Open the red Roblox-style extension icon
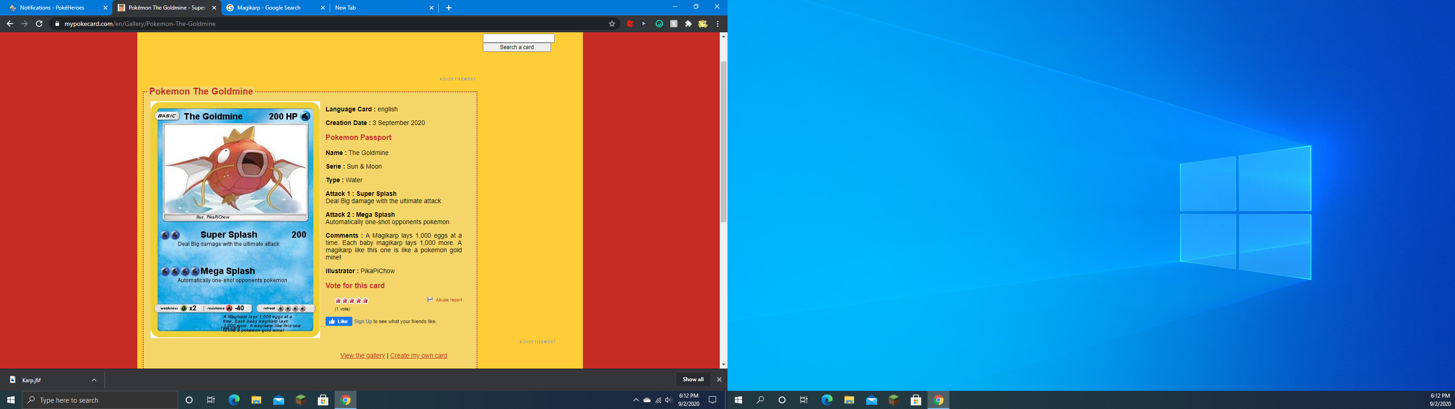Viewport: 1455px width, 409px height. point(630,24)
